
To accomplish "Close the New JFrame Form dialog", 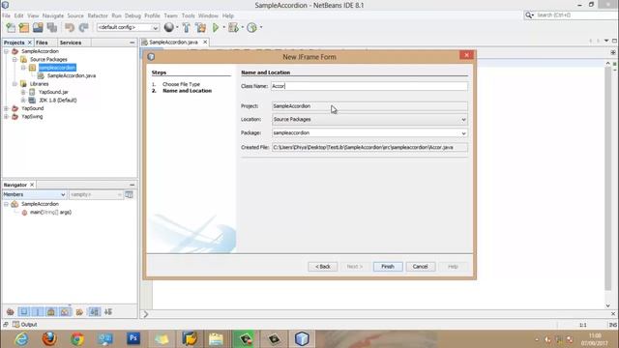I will pos(466,55).
